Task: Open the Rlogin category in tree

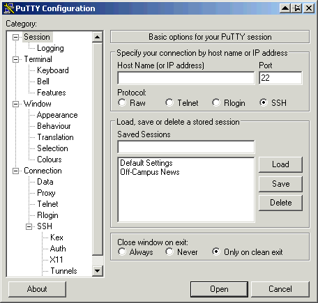Action: point(47,215)
